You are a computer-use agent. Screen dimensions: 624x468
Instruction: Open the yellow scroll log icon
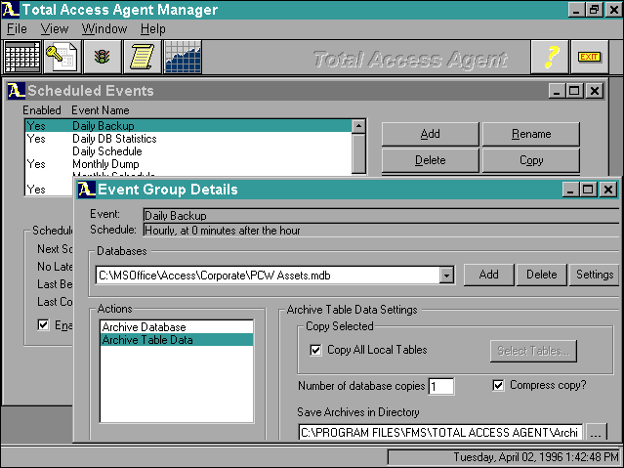(143, 57)
